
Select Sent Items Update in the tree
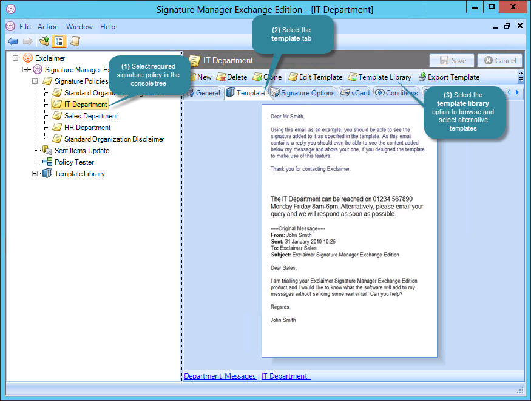81,150
